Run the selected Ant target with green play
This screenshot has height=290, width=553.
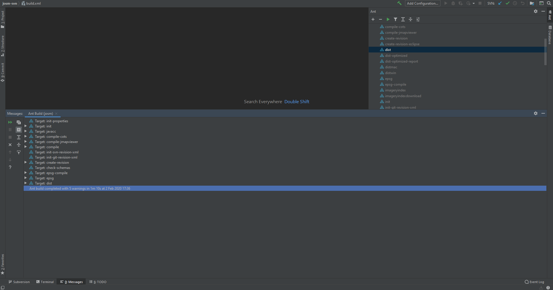pos(388,19)
